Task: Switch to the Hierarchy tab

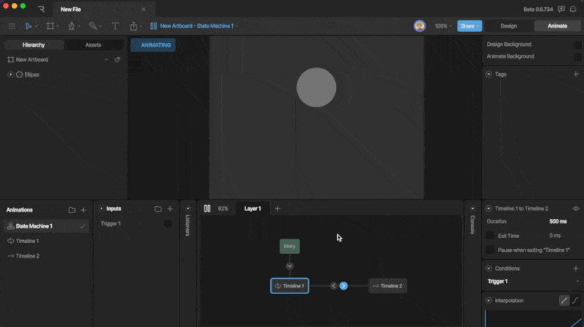Action: (34, 45)
